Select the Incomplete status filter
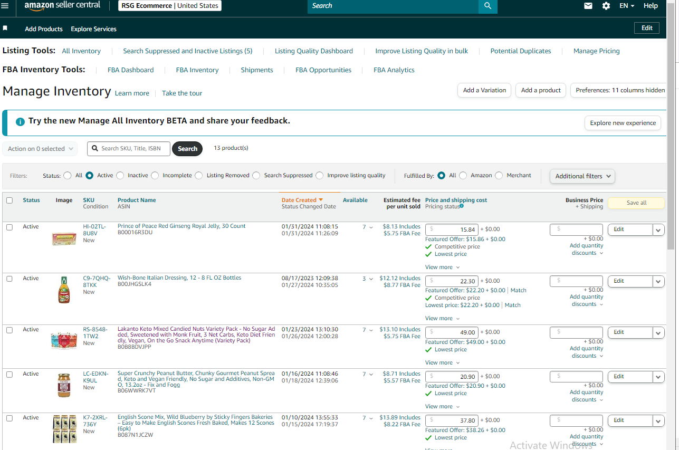 (x=155, y=176)
